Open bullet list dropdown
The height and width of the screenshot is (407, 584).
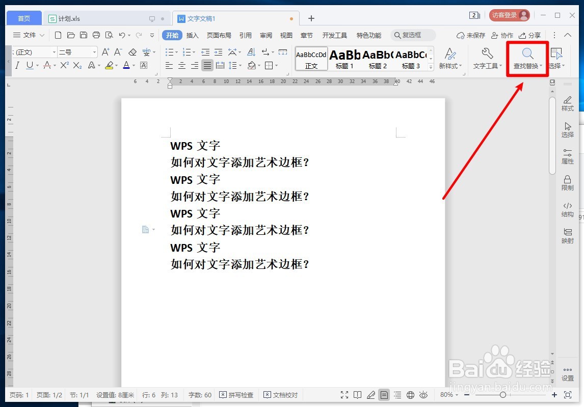(x=176, y=52)
